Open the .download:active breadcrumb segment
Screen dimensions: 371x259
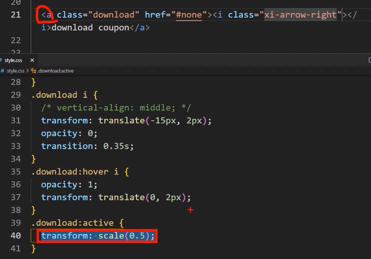point(56,71)
